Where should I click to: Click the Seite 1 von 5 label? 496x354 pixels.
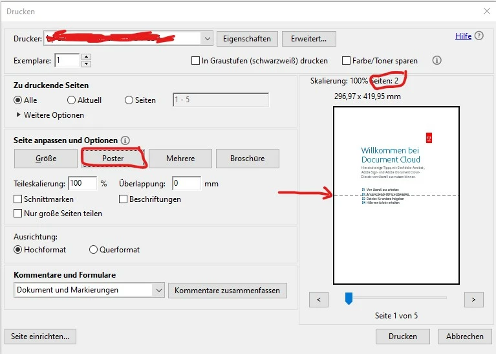click(x=396, y=316)
